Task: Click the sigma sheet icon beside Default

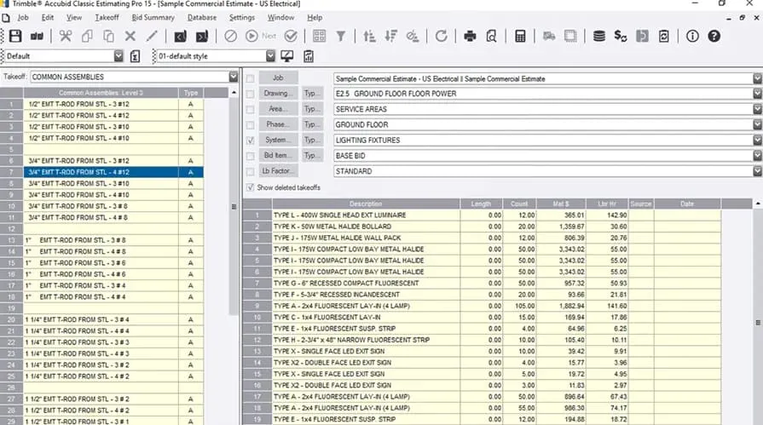Action: (x=135, y=56)
